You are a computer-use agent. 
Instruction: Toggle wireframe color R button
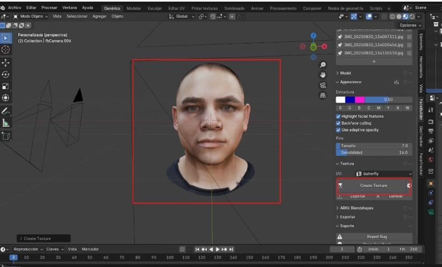340,108
